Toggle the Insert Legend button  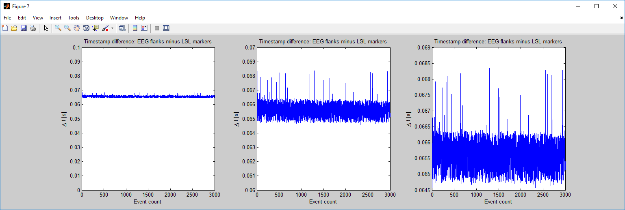point(144,28)
